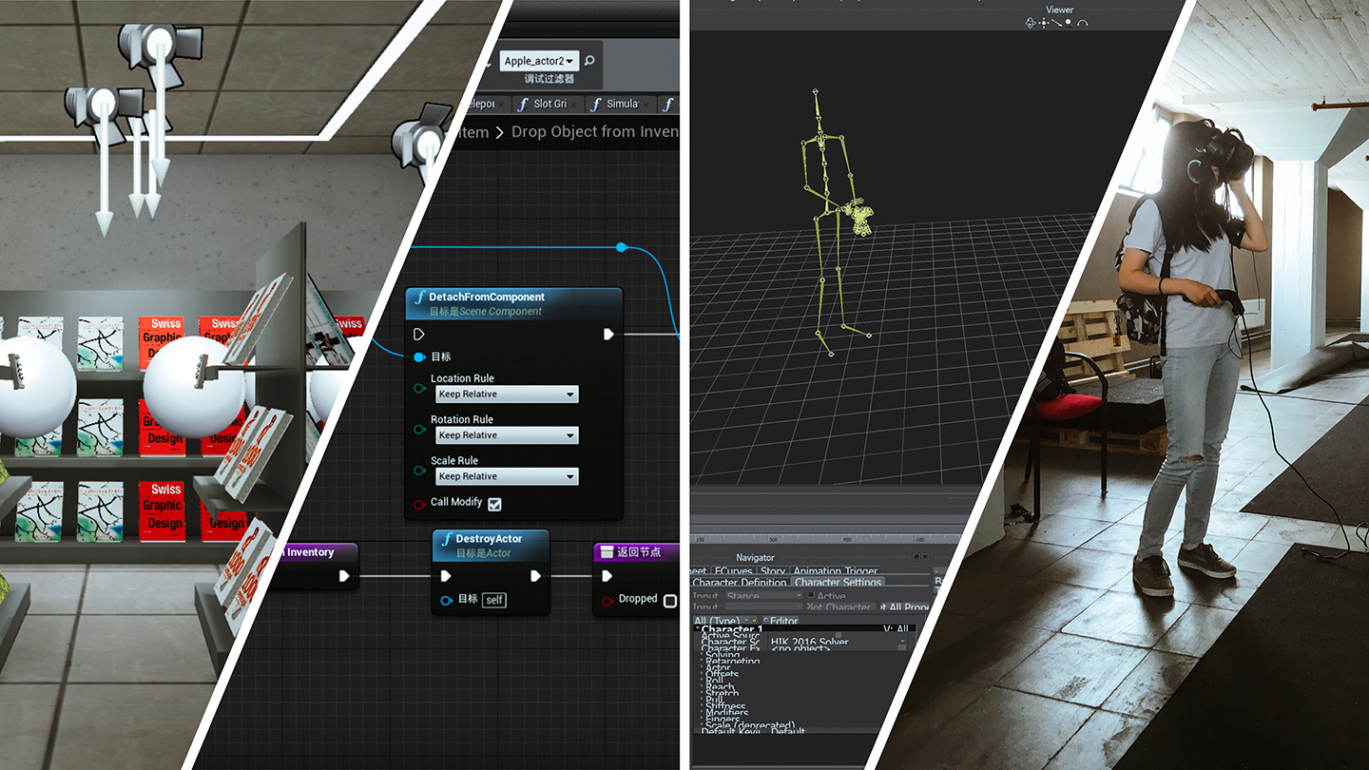This screenshot has height=770, width=1369.
Task: Select the orbit tool in Viewer toolbar
Action: pos(1031,23)
